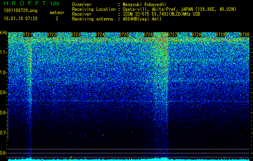Click the 0726 time marker label
This screenshot has height=161, width=253.
click(x=148, y=35)
